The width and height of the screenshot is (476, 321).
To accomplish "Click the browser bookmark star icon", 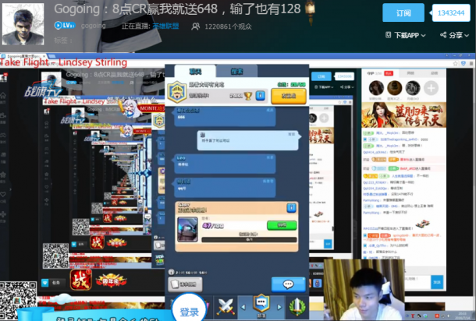I will 455,63.
